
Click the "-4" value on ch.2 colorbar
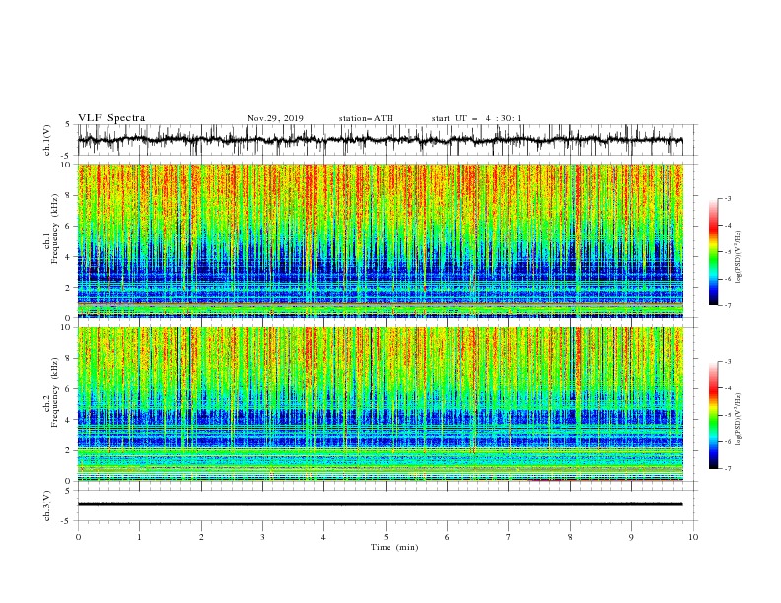(x=727, y=388)
